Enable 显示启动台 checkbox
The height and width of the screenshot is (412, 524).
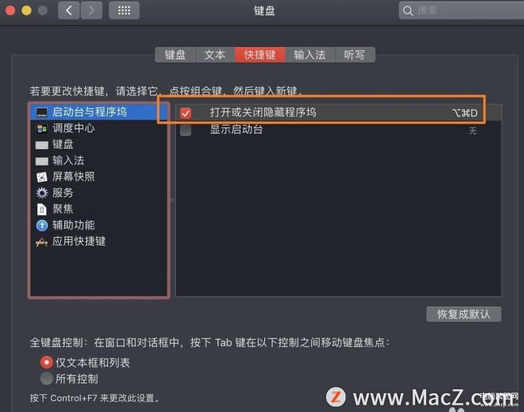(x=186, y=130)
